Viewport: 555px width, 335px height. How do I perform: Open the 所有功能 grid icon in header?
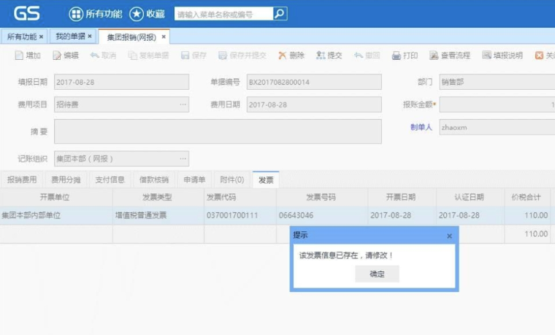75,14
